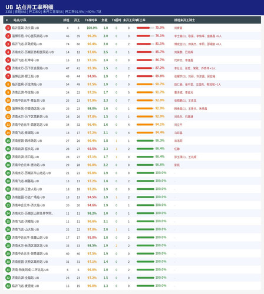Viewport: 264px width, 294px height.
Task: Click the summary line under the title
Action: pyautogui.click(x=54, y=12)
